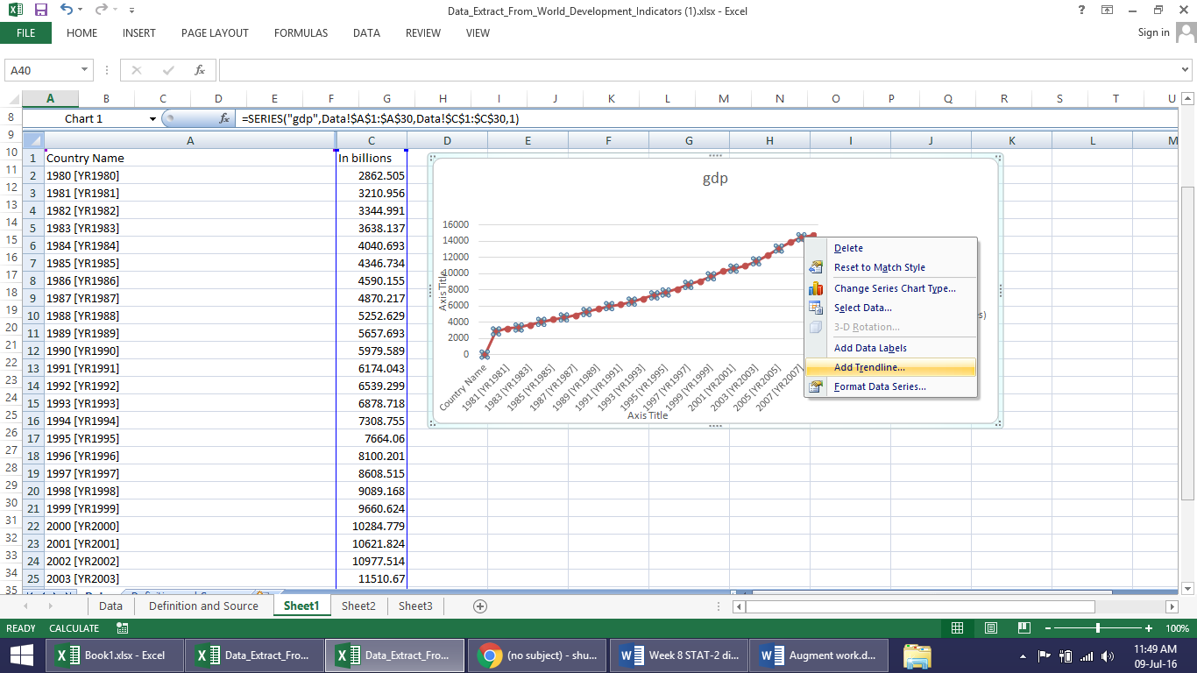
Task: Open Microsoft Excel Help question mark
Action: click(x=1082, y=11)
